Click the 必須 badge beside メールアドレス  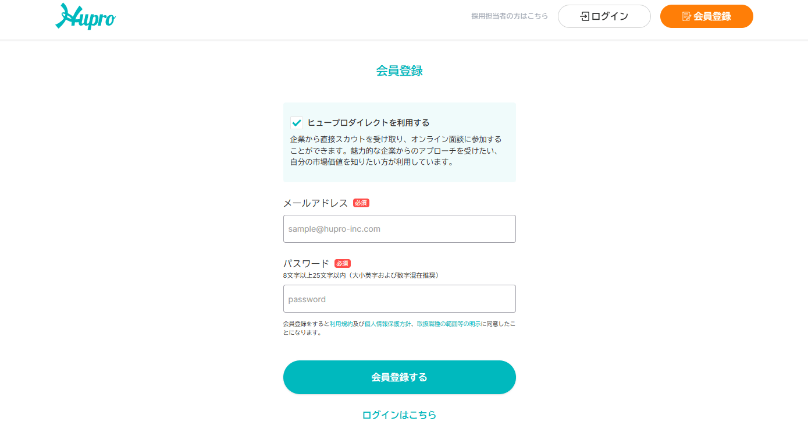coord(361,203)
